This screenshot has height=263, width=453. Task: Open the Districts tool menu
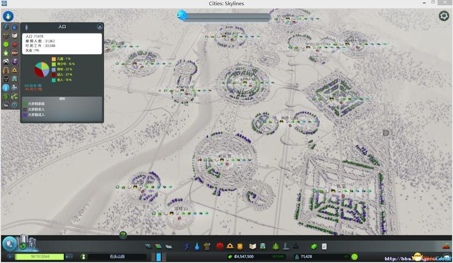[169, 246]
